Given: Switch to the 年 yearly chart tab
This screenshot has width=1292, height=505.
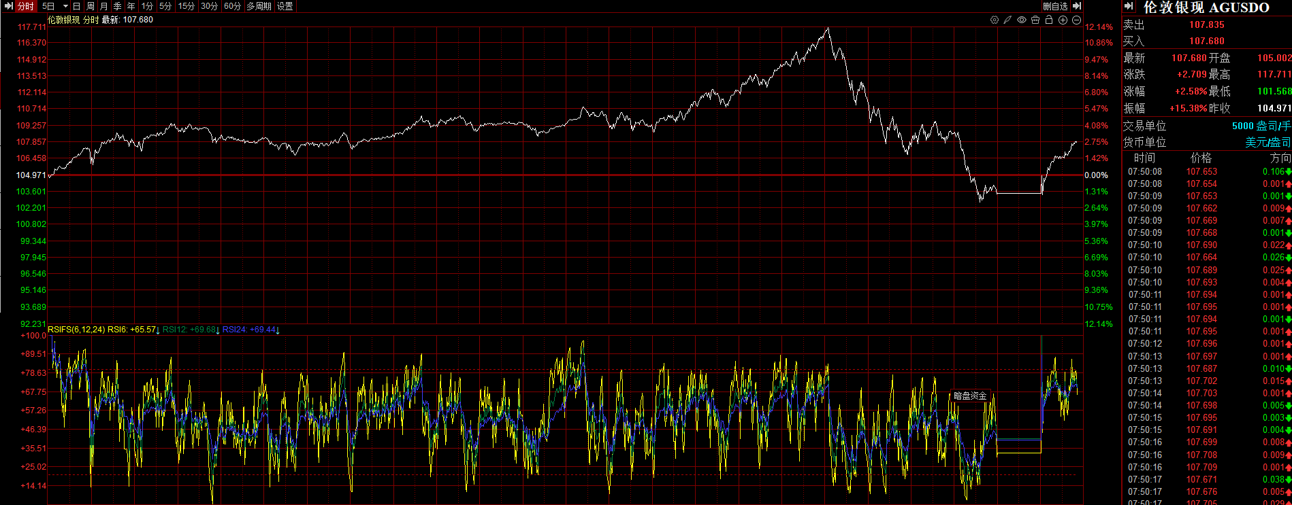Looking at the screenshot, I should [x=131, y=6].
